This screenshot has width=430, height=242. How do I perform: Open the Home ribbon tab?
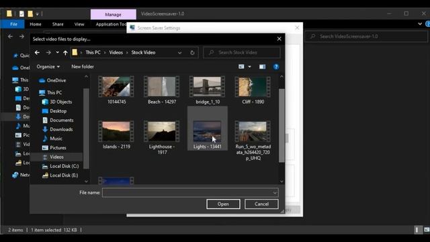point(36,24)
